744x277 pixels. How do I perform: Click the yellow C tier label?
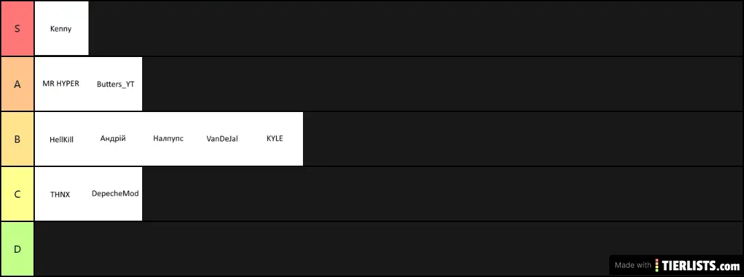click(x=17, y=195)
